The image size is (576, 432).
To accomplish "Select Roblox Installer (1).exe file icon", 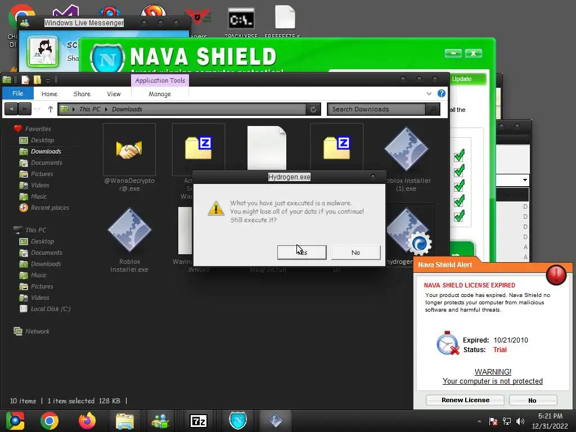I will (406, 149).
